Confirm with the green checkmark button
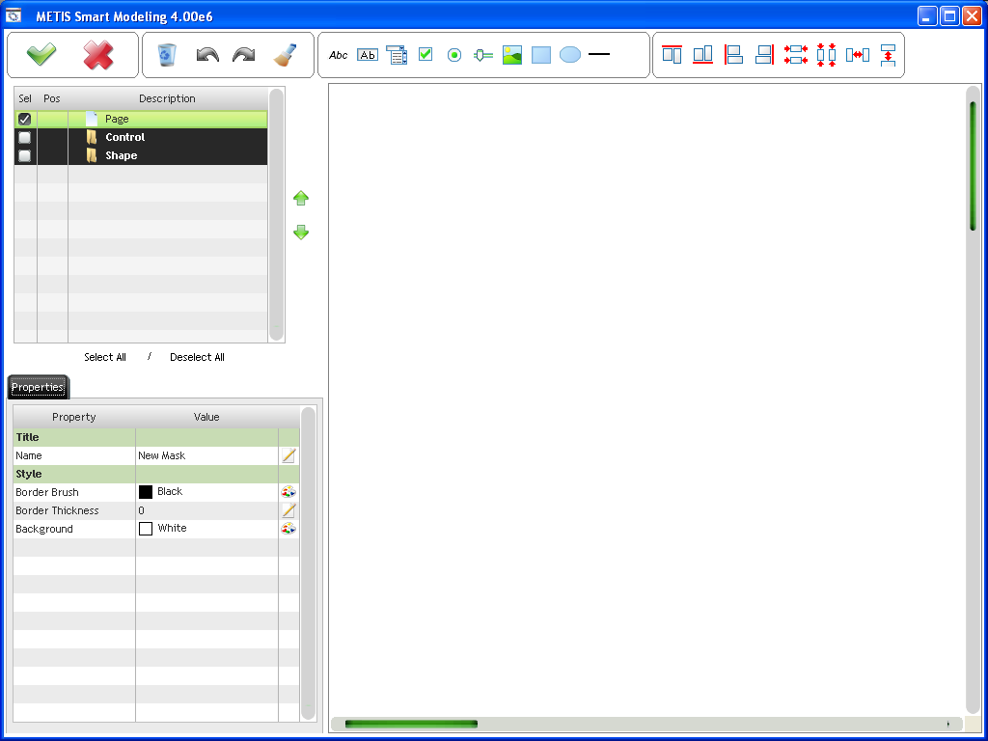Image resolution: width=988 pixels, height=741 pixels. 41,55
